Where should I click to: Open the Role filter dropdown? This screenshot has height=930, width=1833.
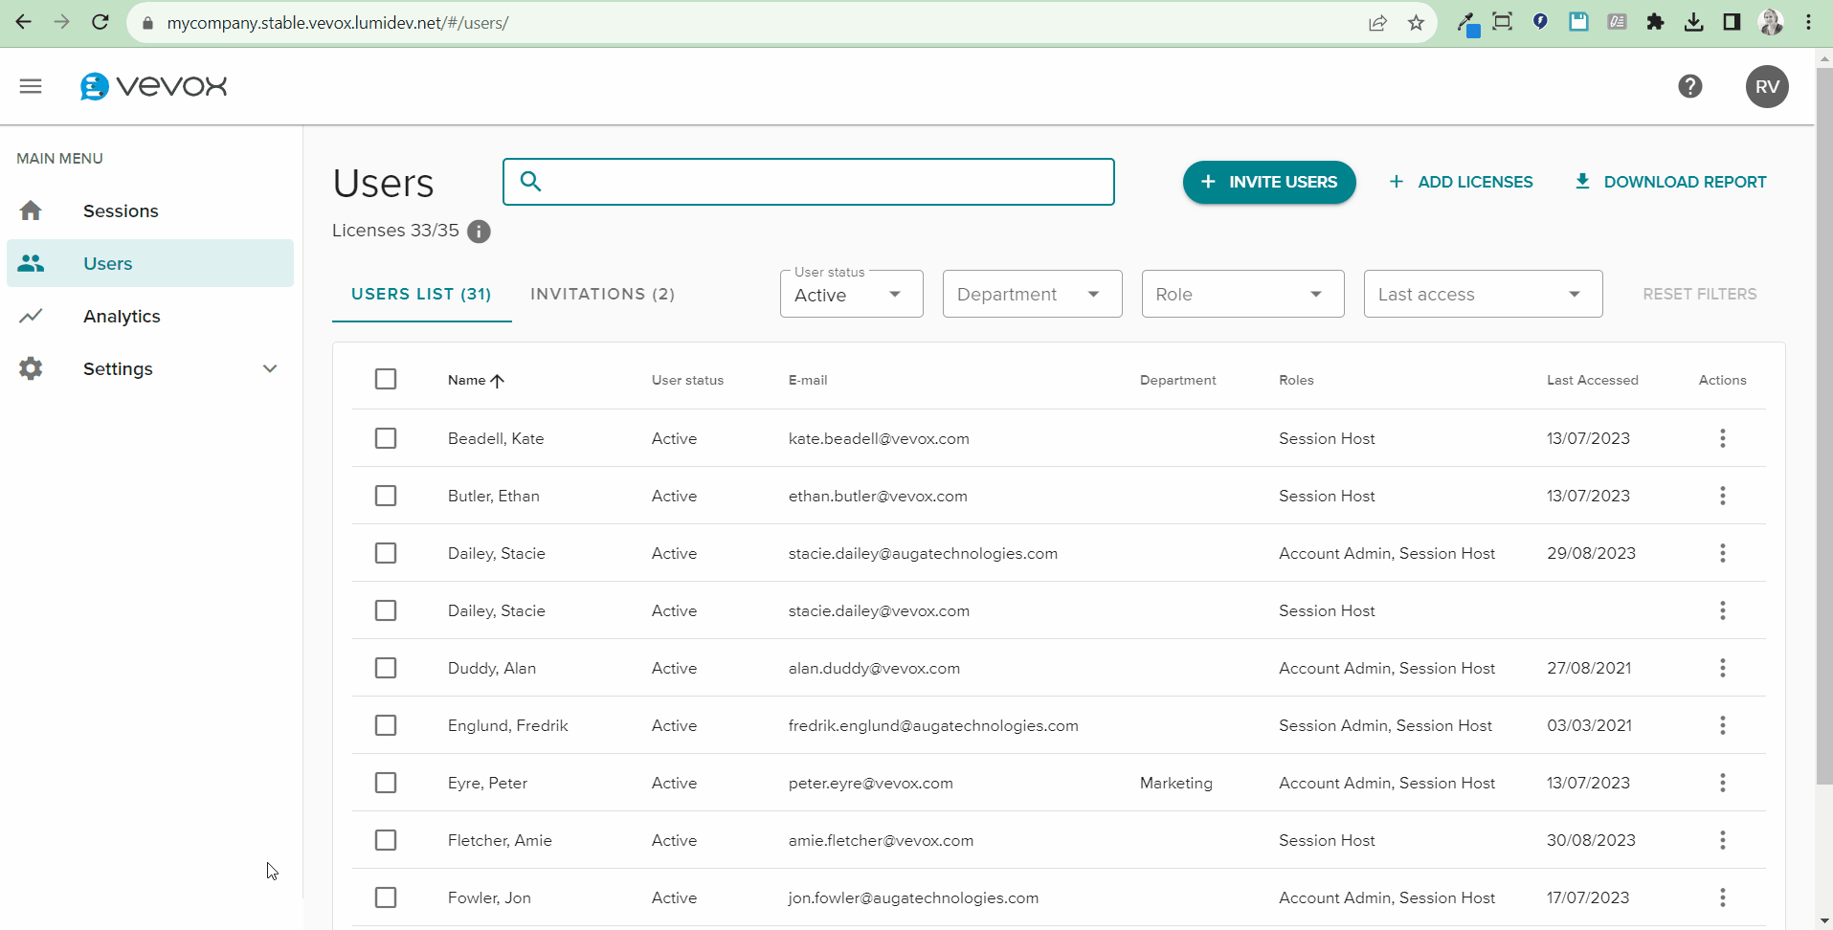coord(1242,294)
